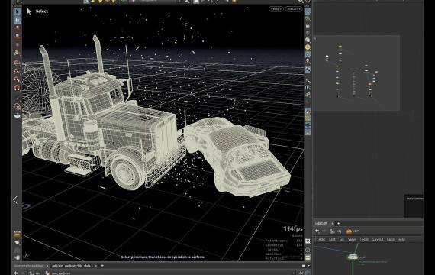Click the white sphere icon in the right display toolbar
The width and height of the screenshot is (435, 275).
pyautogui.click(x=308, y=40)
